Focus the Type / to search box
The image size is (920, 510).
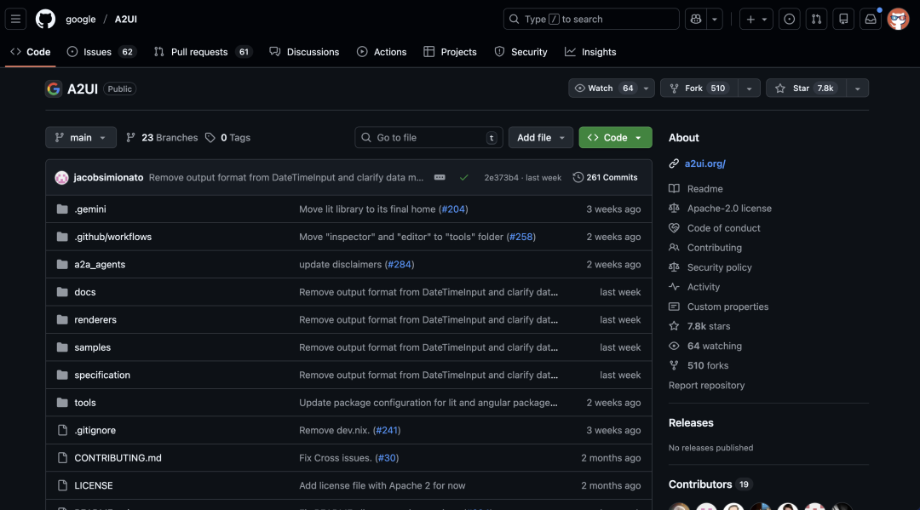[591, 20]
